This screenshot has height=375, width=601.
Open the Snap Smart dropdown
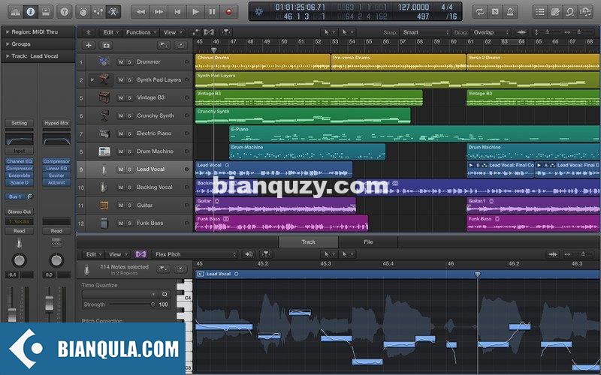[x=425, y=32]
